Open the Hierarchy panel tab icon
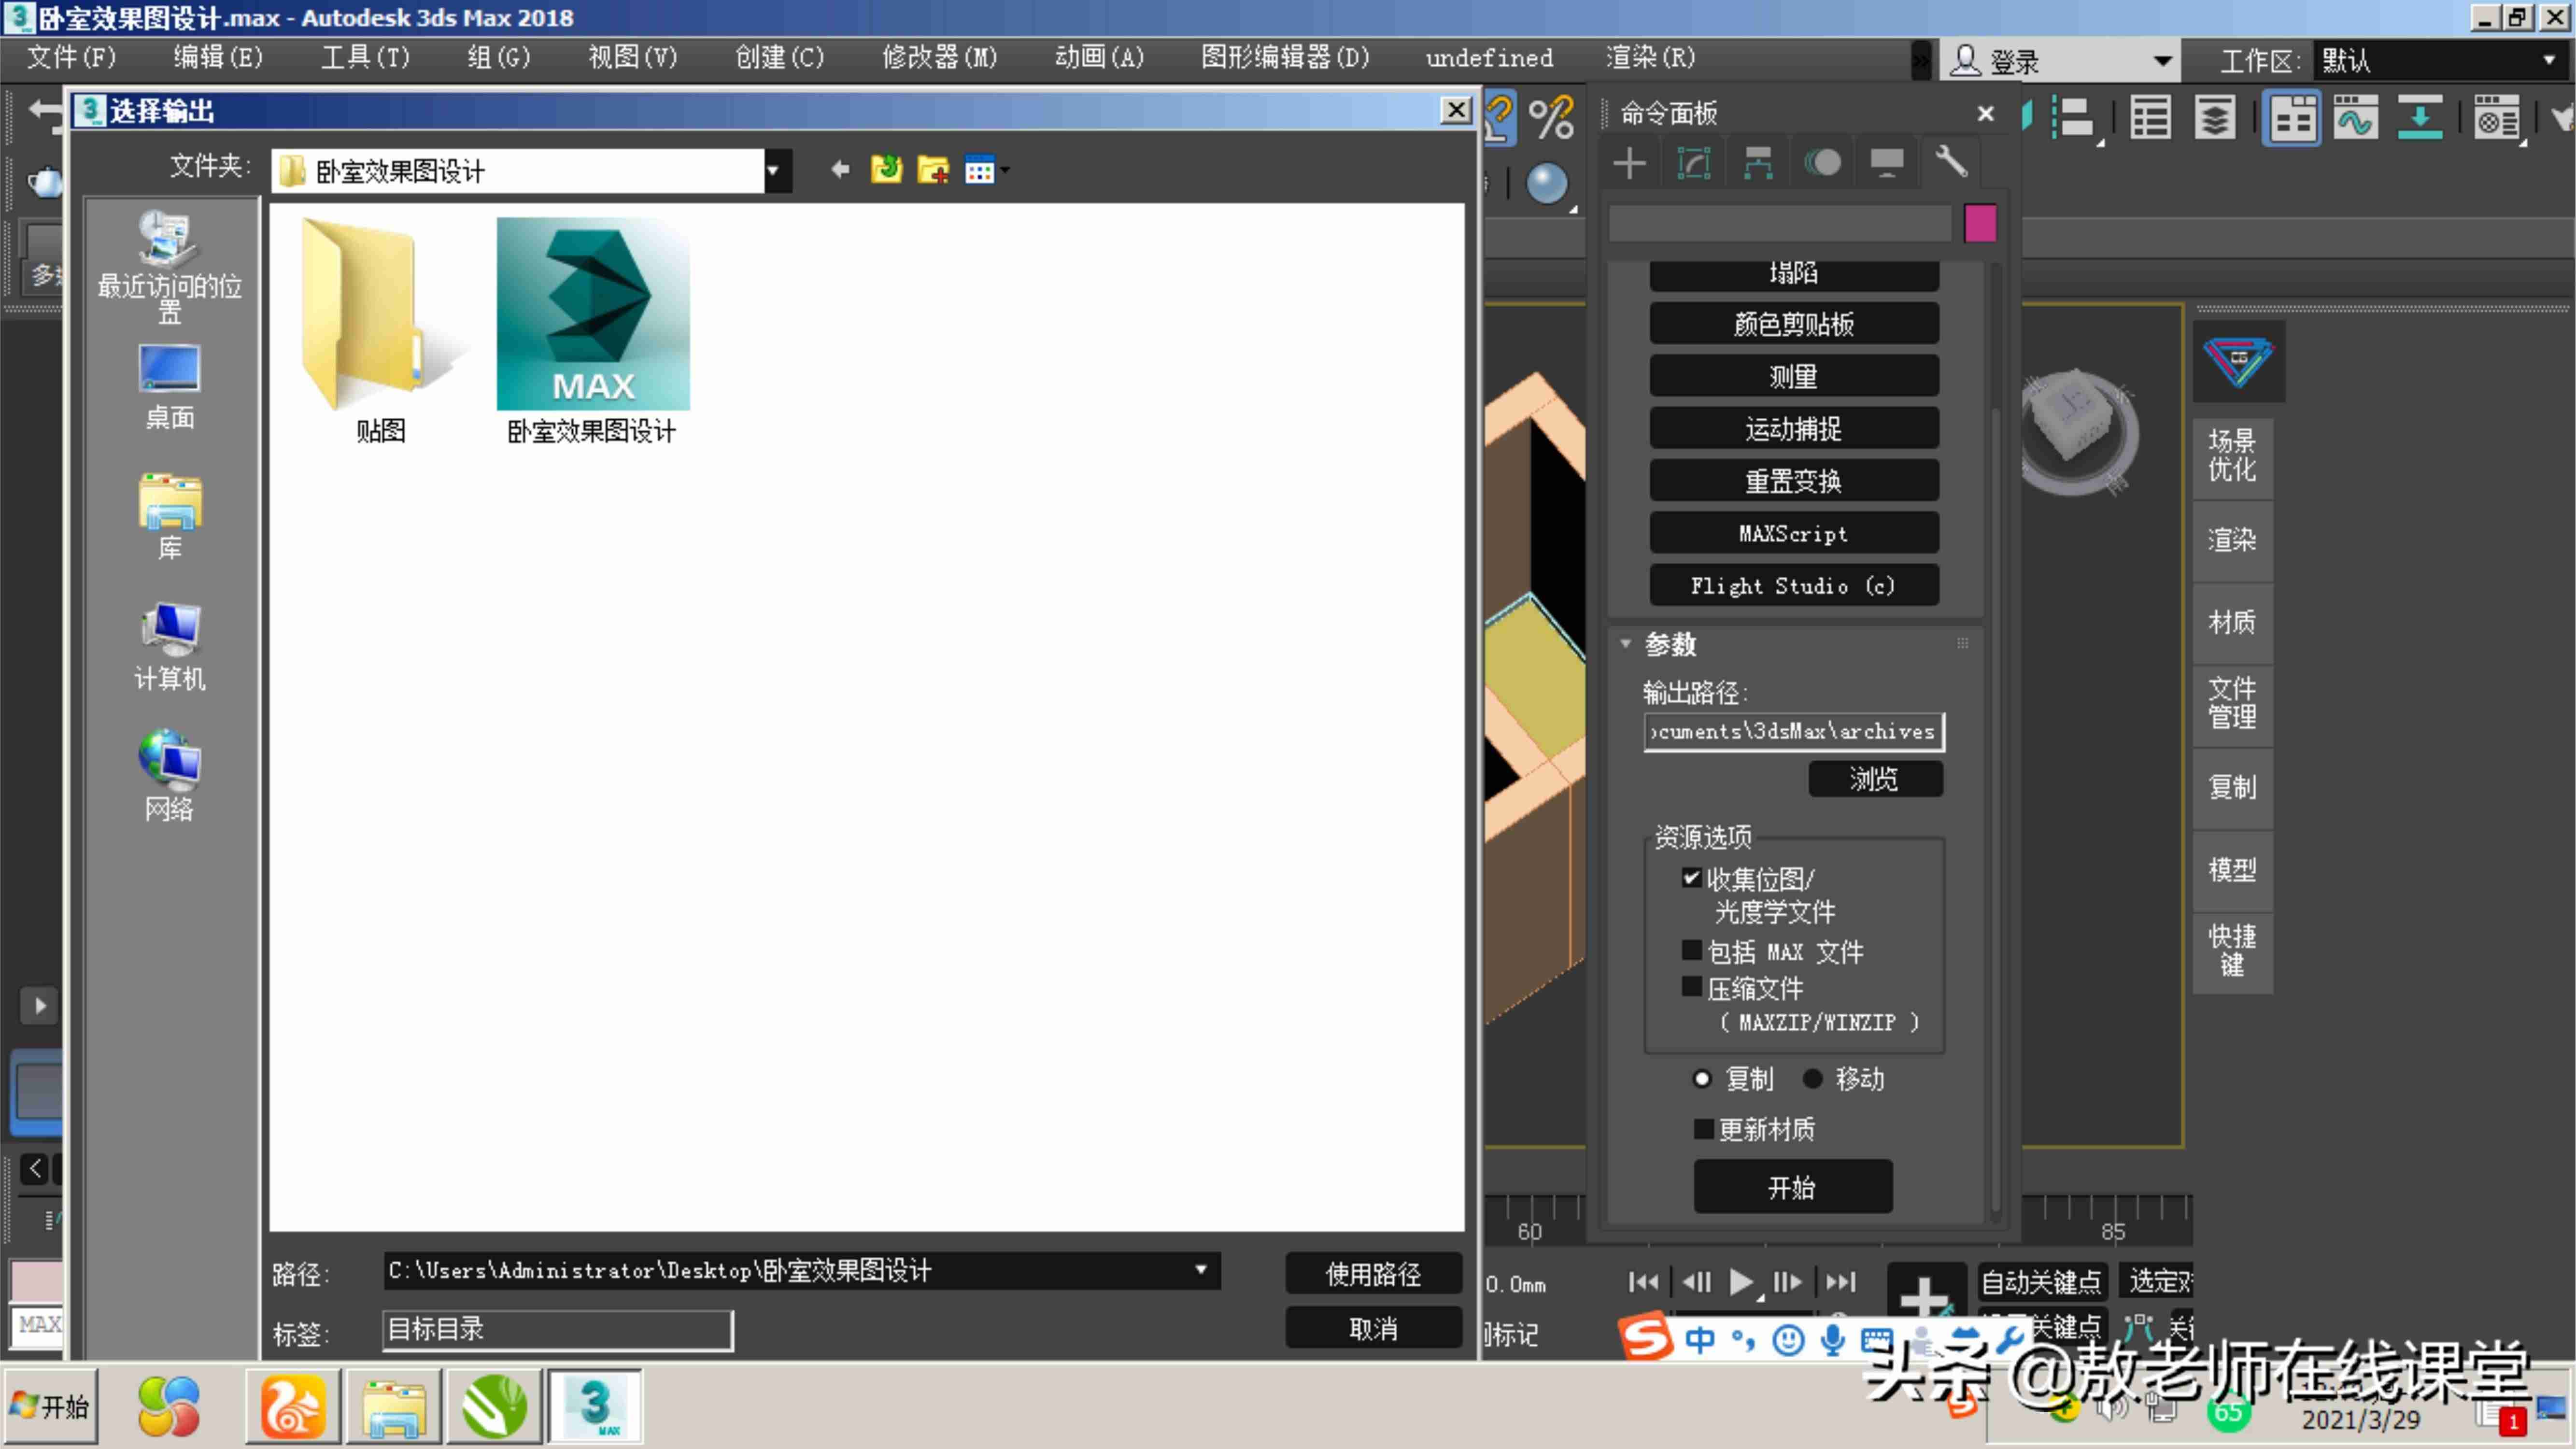 click(1758, 162)
